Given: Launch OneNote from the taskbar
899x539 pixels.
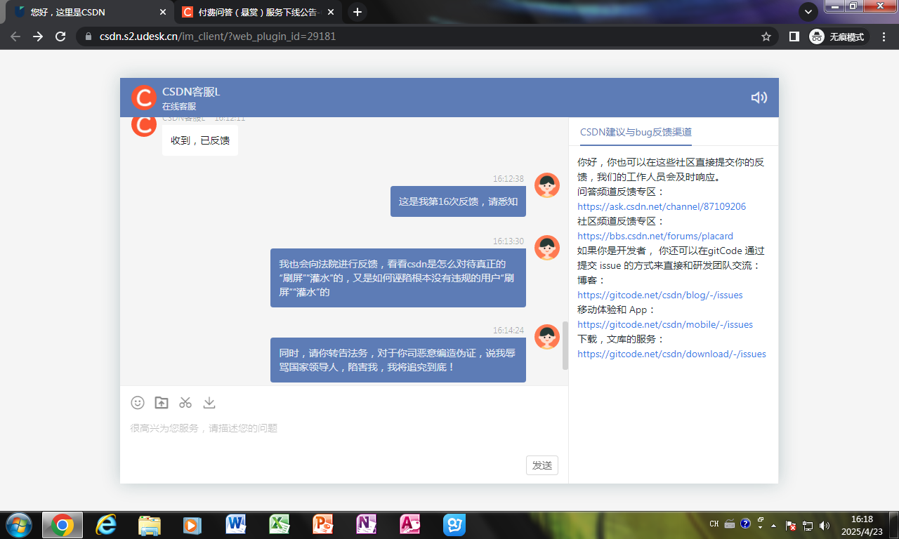Looking at the screenshot, I should pyautogui.click(x=367, y=525).
